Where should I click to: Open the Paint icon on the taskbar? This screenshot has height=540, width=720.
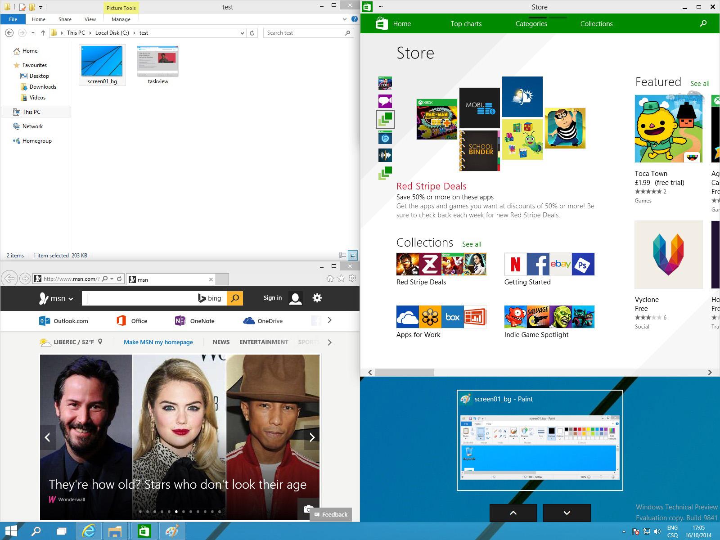tap(172, 531)
